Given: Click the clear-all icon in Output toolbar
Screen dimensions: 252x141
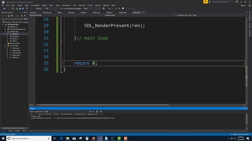Looking at the screenshot, I should [97, 112].
